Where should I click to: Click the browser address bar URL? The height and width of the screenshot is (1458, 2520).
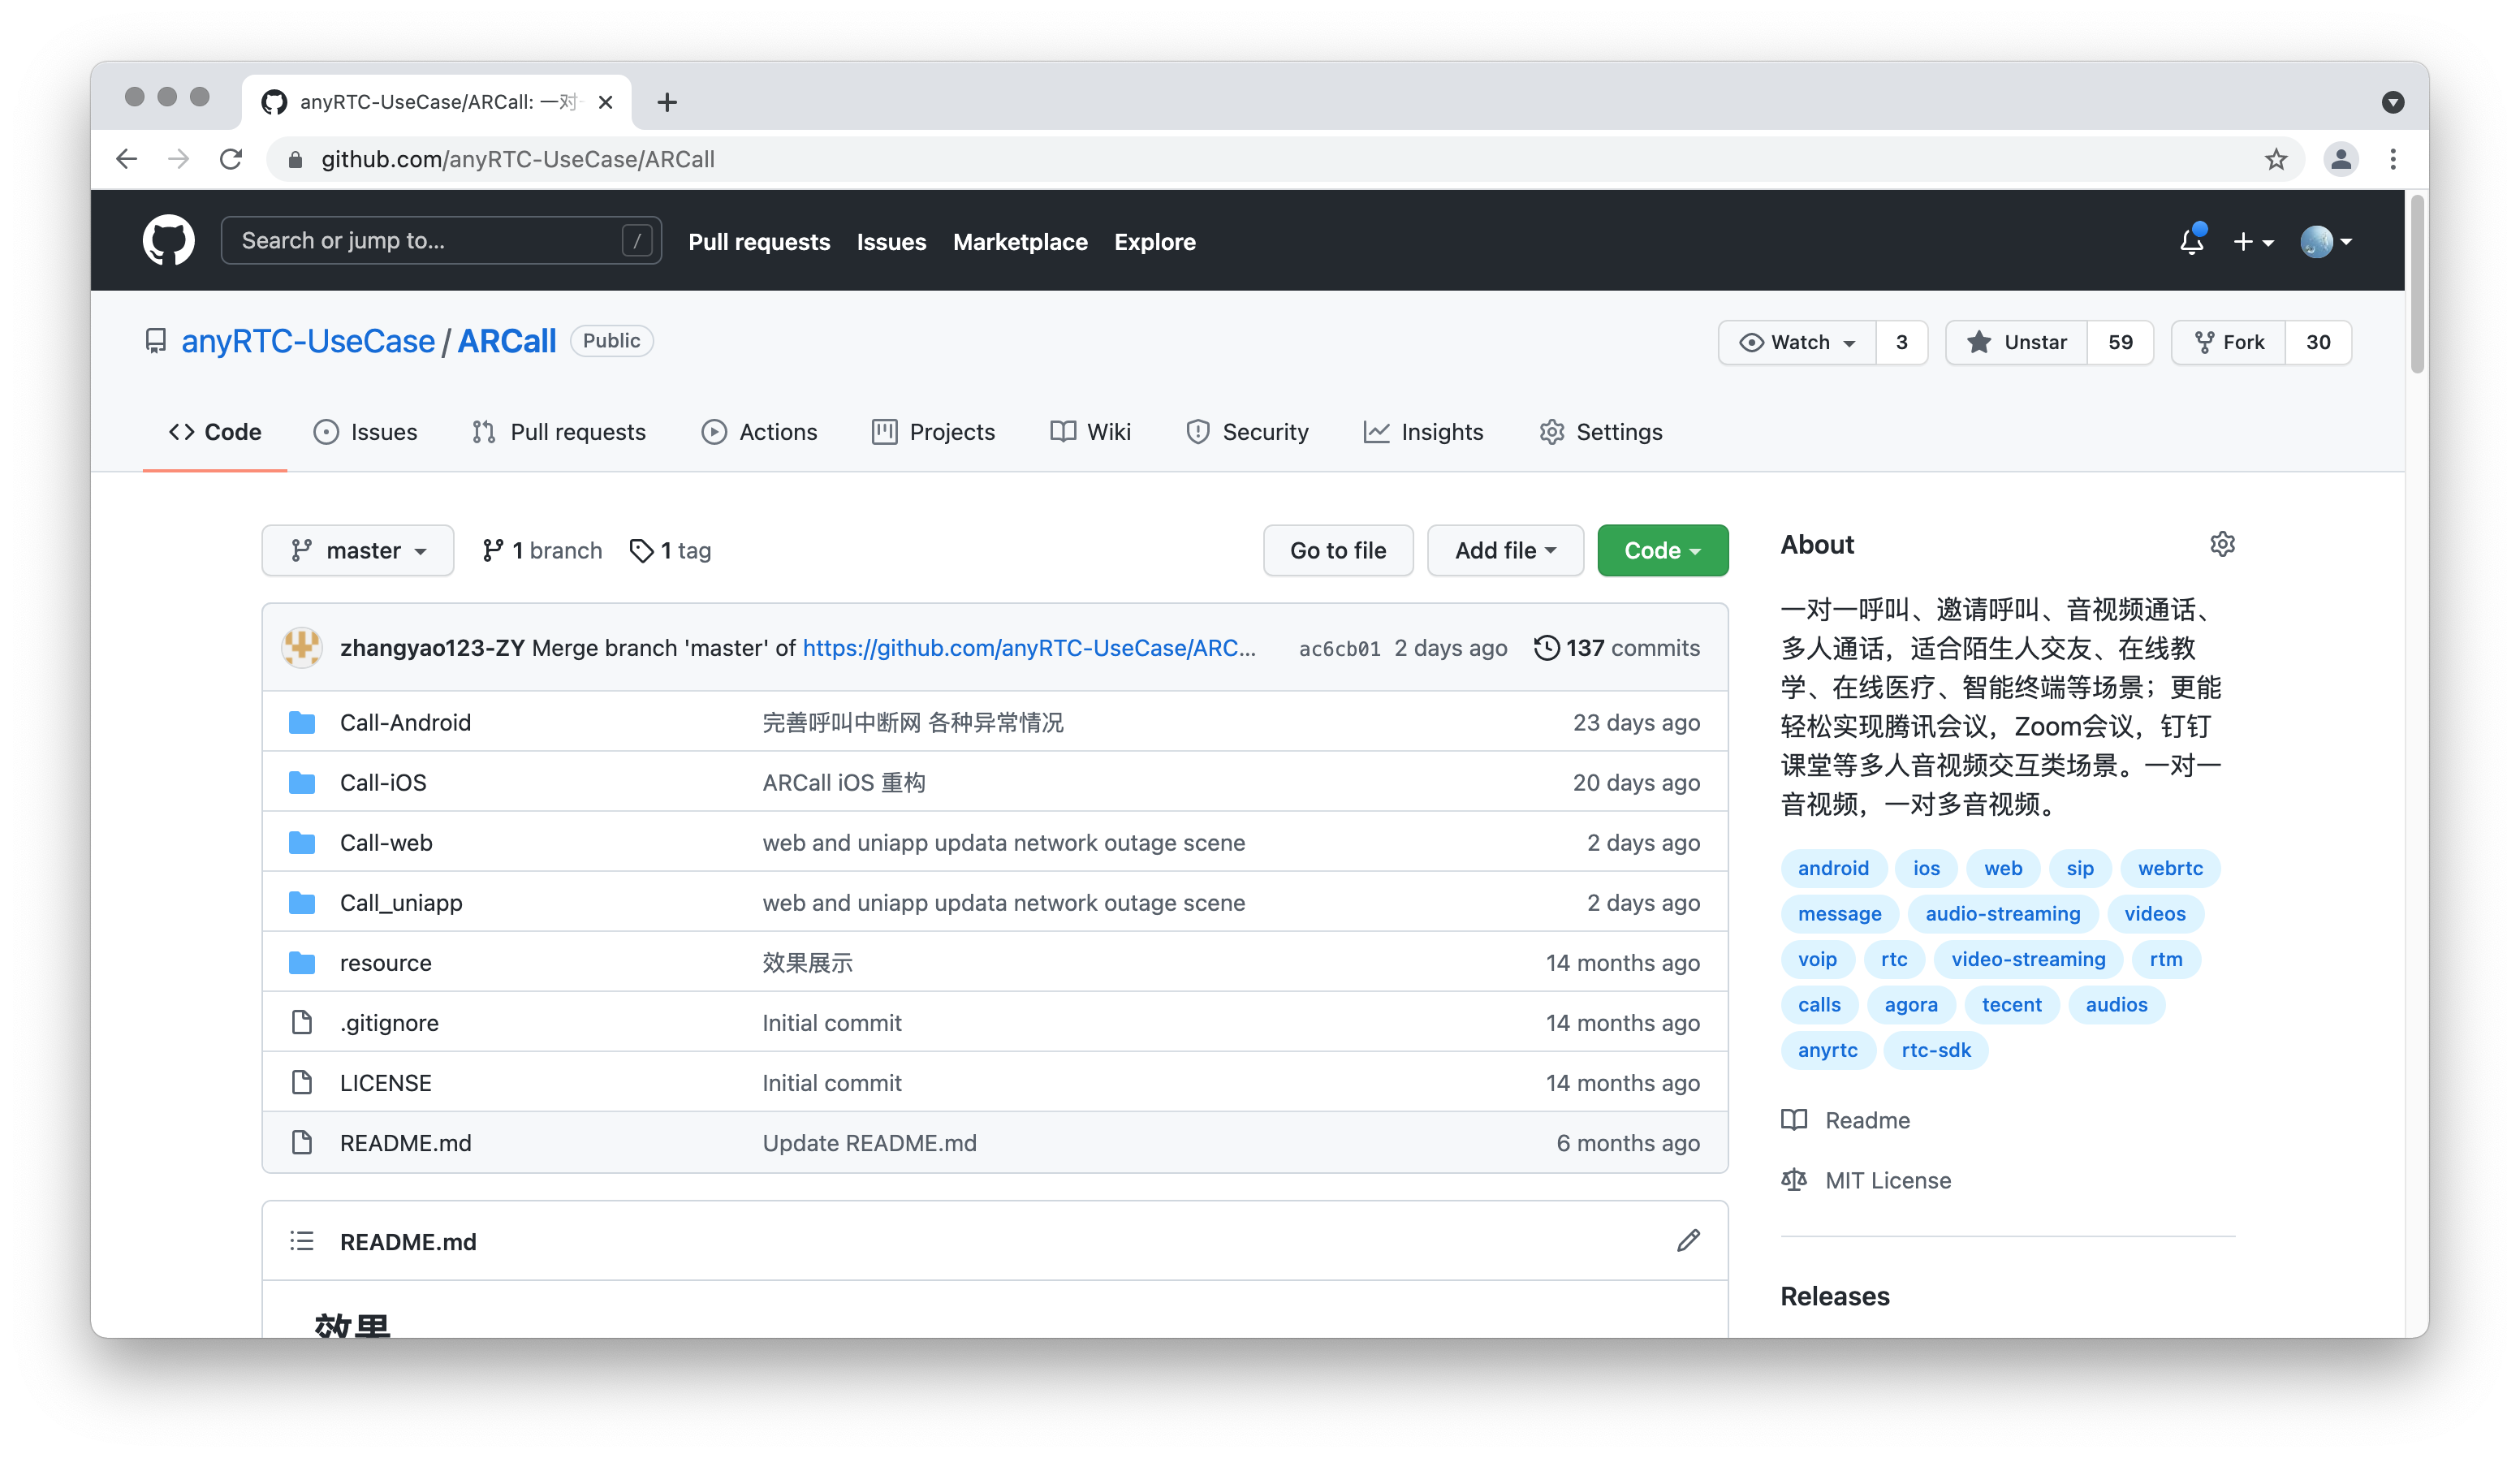coord(518,159)
